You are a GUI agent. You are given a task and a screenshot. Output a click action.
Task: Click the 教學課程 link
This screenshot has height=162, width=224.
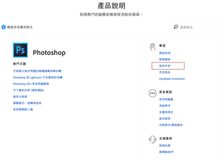click(x=165, y=59)
